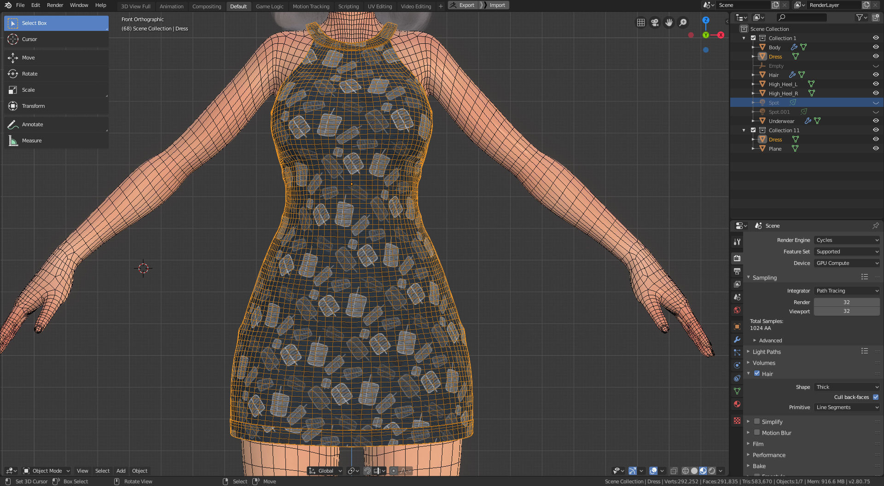Expand Light Paths panel

pos(767,351)
